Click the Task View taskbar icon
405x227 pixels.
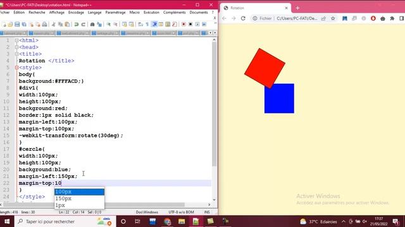(x=137, y=221)
